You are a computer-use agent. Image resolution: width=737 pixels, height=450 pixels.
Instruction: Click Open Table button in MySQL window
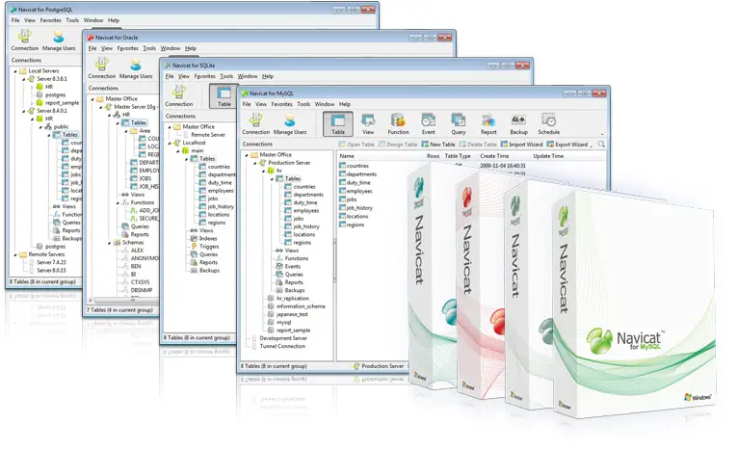tap(356, 145)
